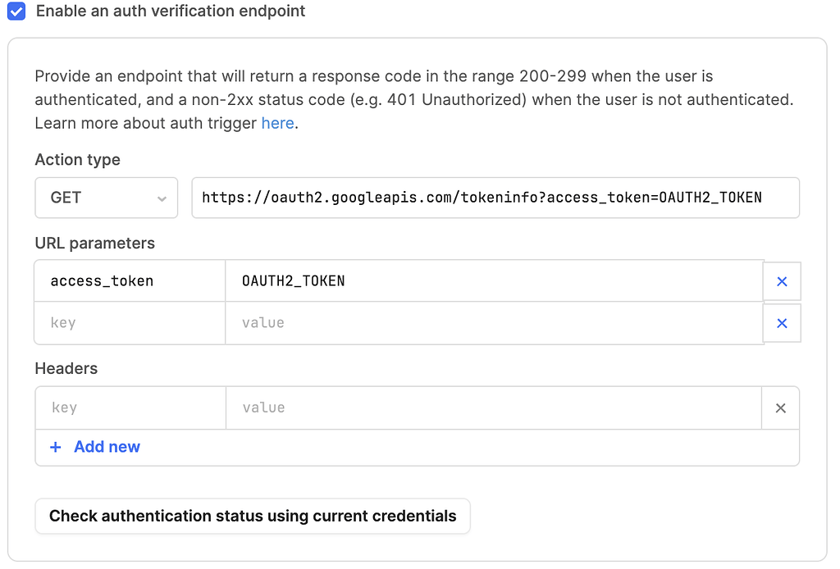Viewport: 840px width, 569px height.
Task: Click the Action type label
Action: (x=77, y=160)
